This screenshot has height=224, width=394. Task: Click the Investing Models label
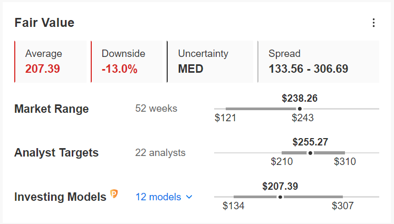pos(60,197)
